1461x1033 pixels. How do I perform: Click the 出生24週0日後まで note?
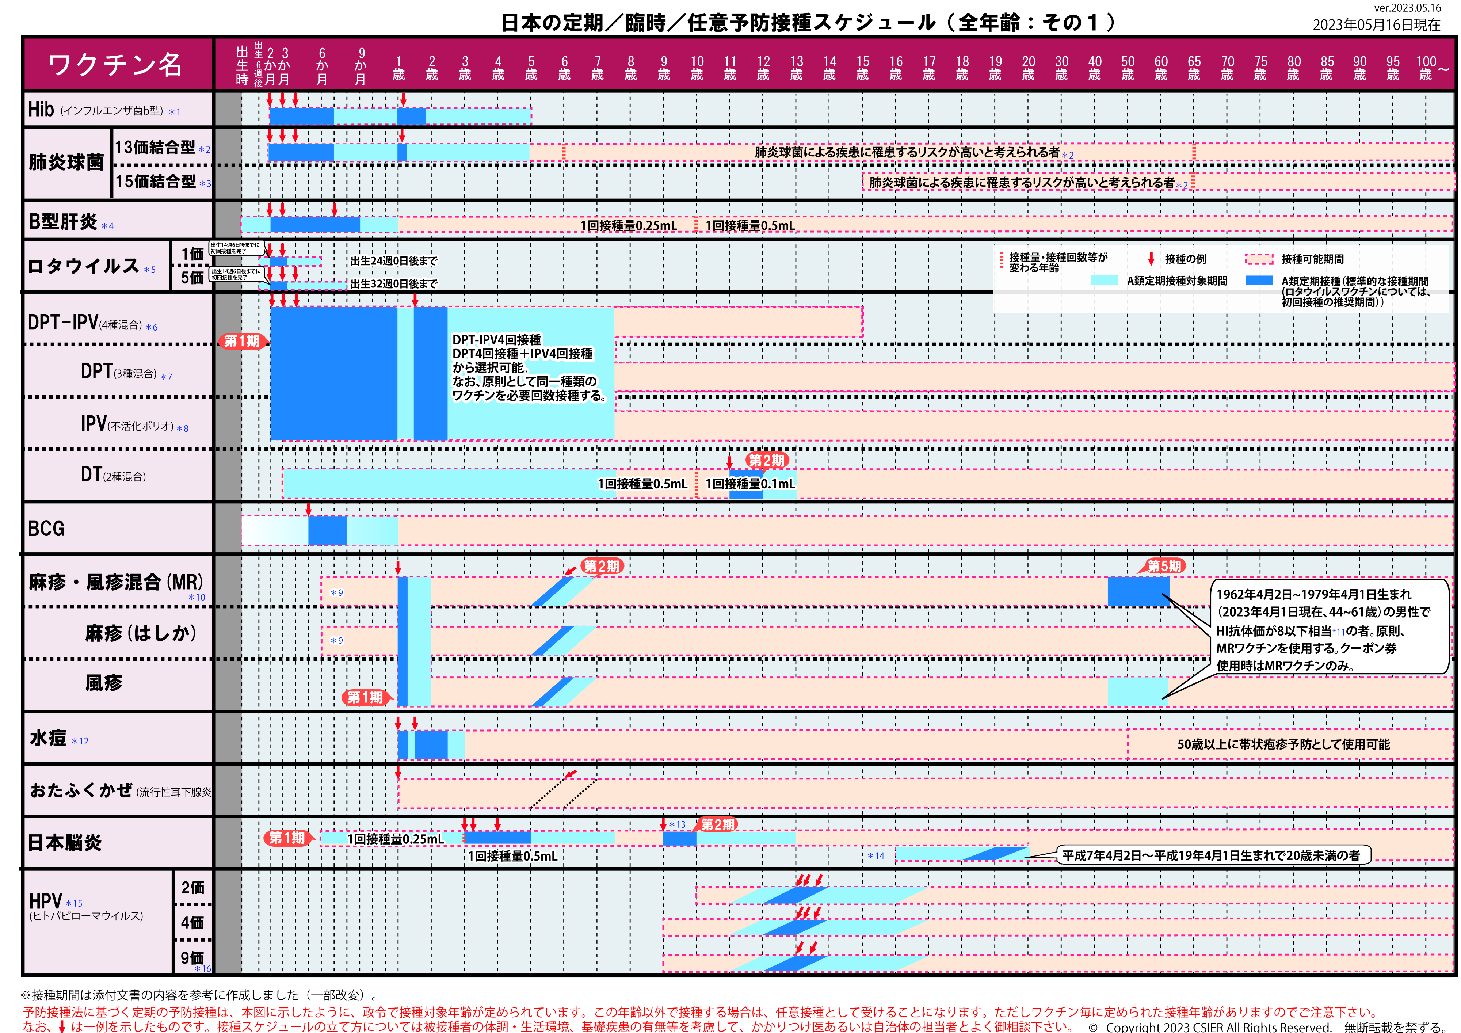pyautogui.click(x=394, y=261)
